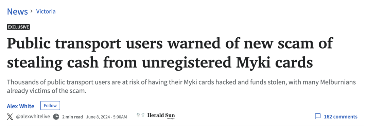Click the 2 min read label
This screenshot has height=127, width=367.
point(72,117)
